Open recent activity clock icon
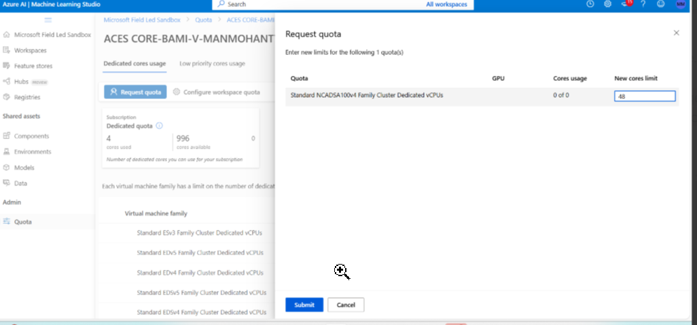The height and width of the screenshot is (325, 697). click(590, 4)
